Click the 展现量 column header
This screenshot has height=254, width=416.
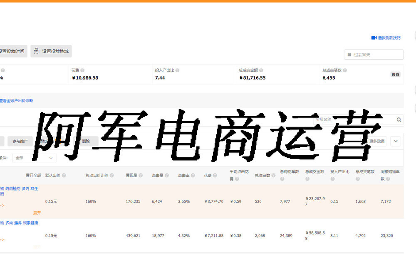131,176
